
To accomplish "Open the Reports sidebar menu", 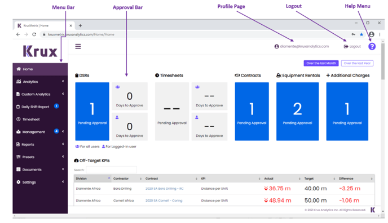I will [x=40, y=145].
